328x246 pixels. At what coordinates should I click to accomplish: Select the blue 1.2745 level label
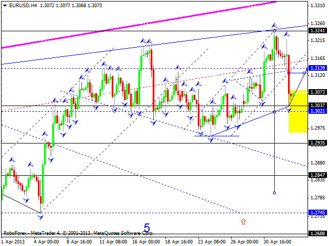[x=318, y=213]
